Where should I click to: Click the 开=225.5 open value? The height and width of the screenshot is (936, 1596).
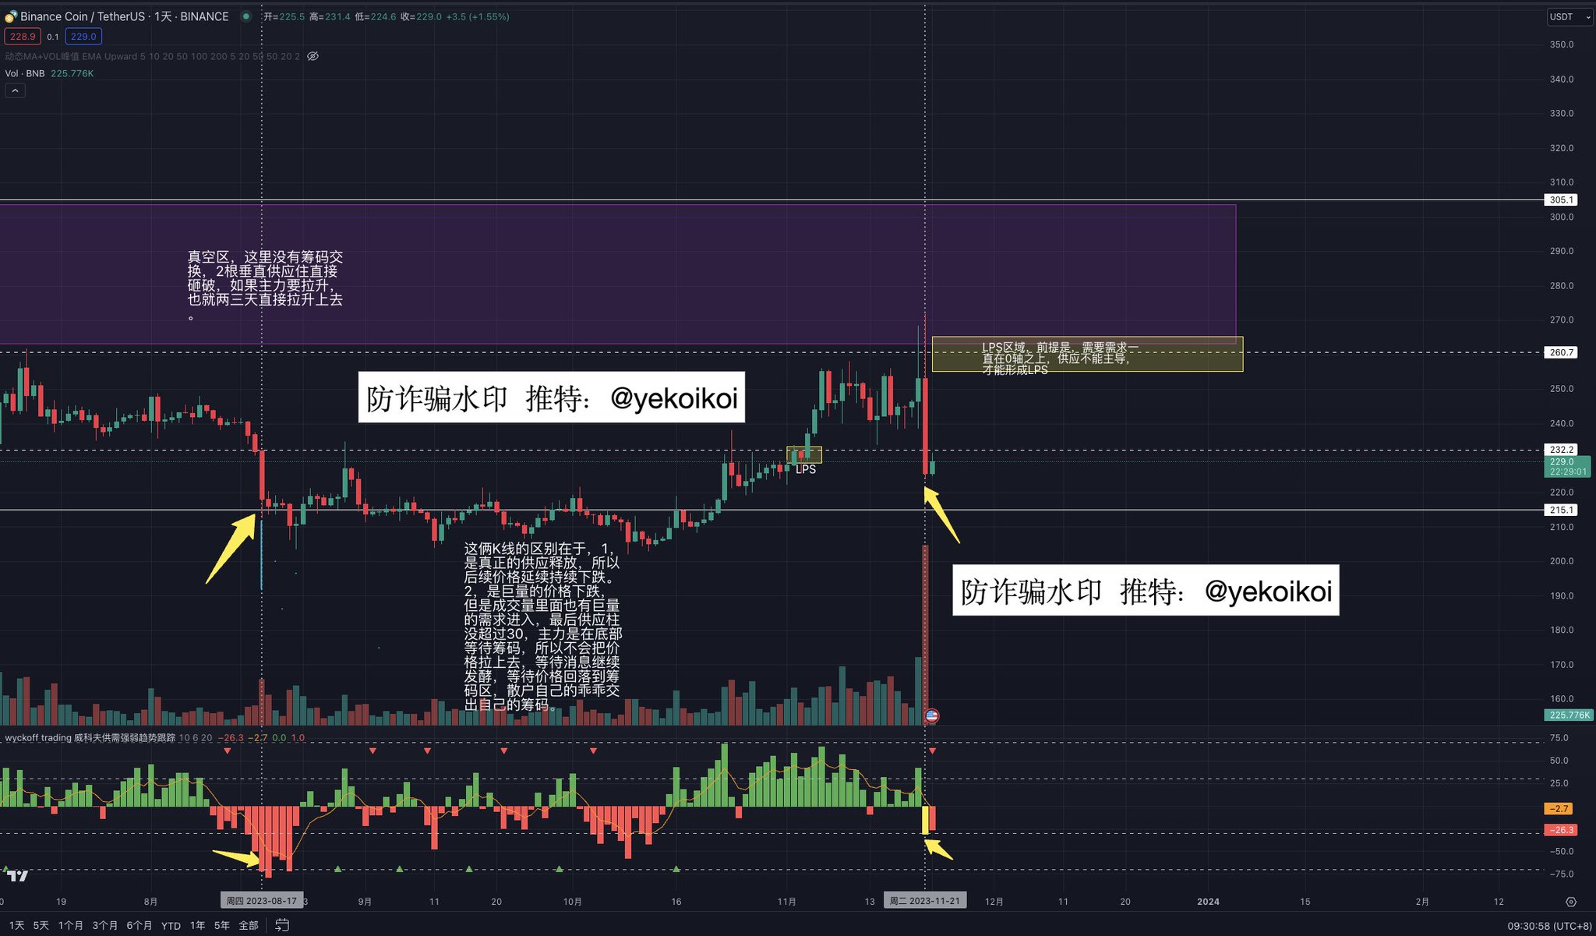284,16
